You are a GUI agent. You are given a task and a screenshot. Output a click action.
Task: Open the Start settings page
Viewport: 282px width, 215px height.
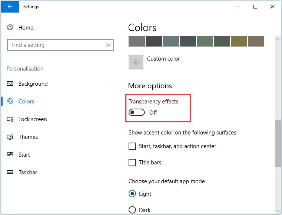24,154
